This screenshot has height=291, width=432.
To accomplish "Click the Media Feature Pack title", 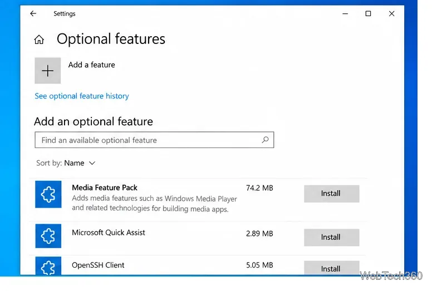I will (x=105, y=188).
